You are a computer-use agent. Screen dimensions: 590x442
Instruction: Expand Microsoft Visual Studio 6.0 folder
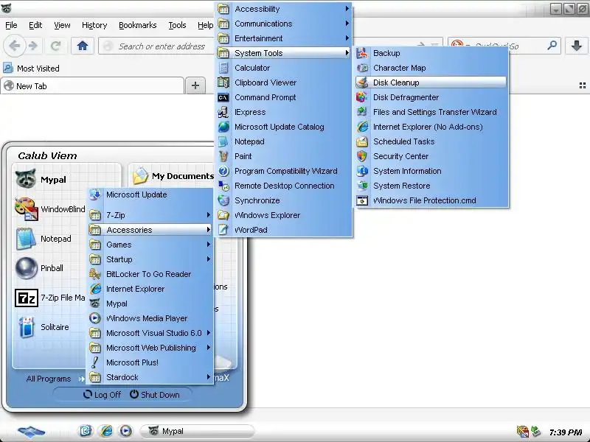(150, 333)
